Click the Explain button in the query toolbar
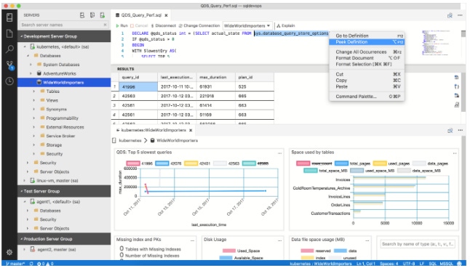 click(x=286, y=25)
